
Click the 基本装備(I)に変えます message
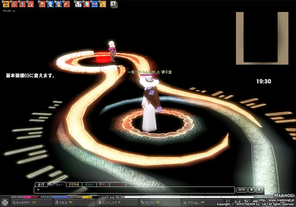tap(30, 76)
